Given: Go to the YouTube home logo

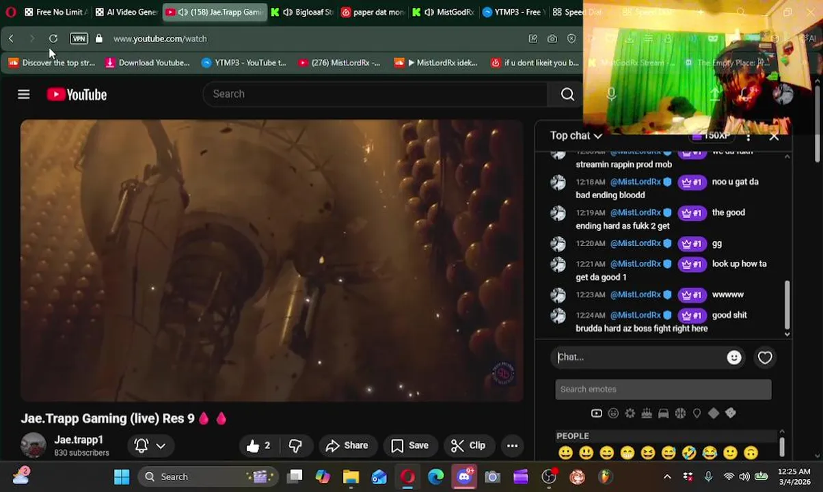Looking at the screenshot, I should (77, 94).
